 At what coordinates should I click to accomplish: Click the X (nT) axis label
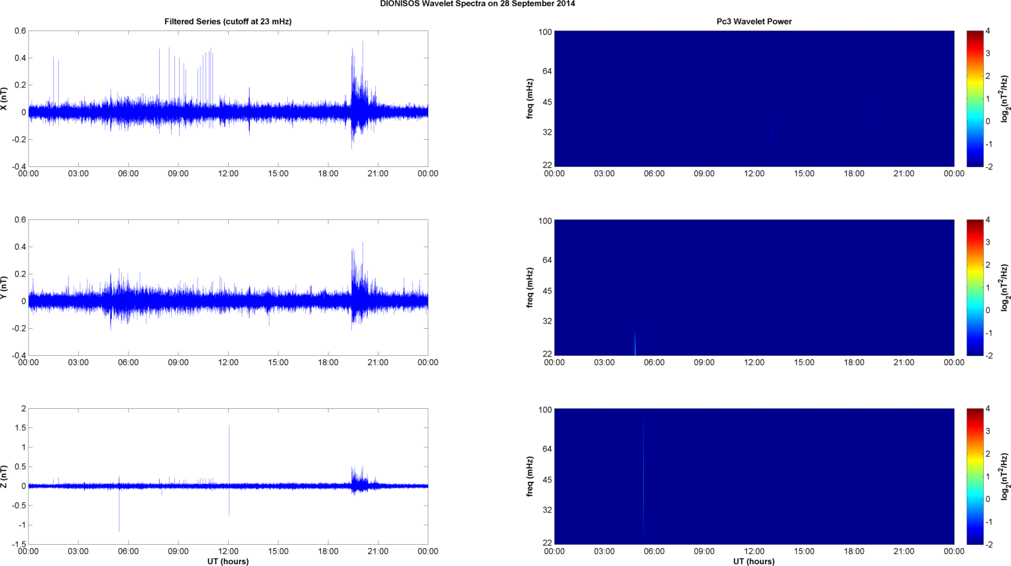coord(5,99)
